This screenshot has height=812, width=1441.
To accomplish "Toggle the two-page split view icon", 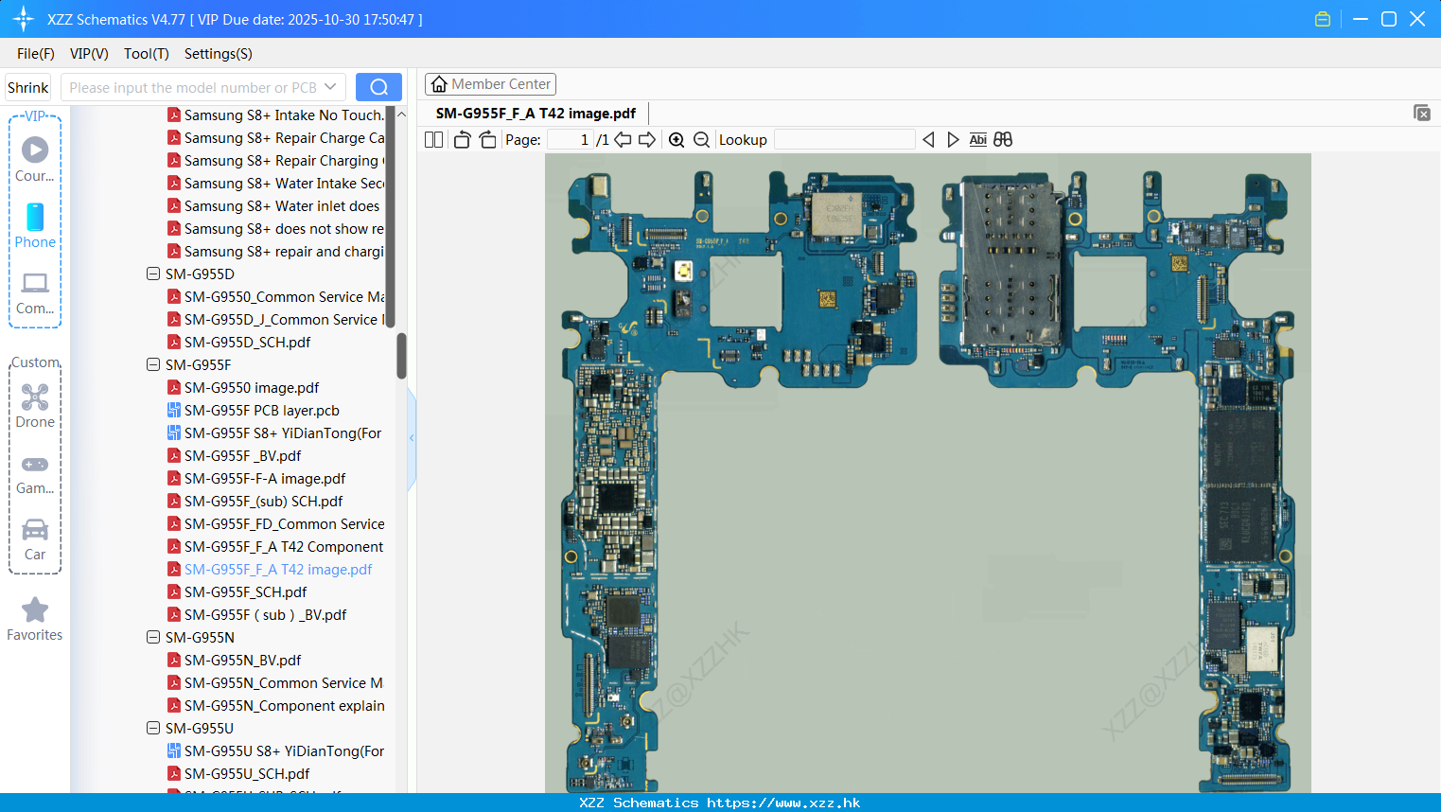I will tap(433, 140).
